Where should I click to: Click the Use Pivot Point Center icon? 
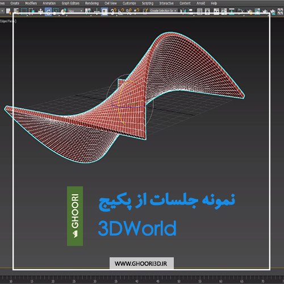point(87,11)
